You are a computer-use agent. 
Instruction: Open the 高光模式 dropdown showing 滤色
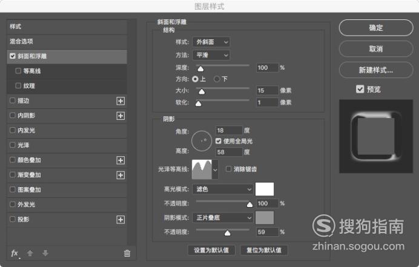[223, 190]
